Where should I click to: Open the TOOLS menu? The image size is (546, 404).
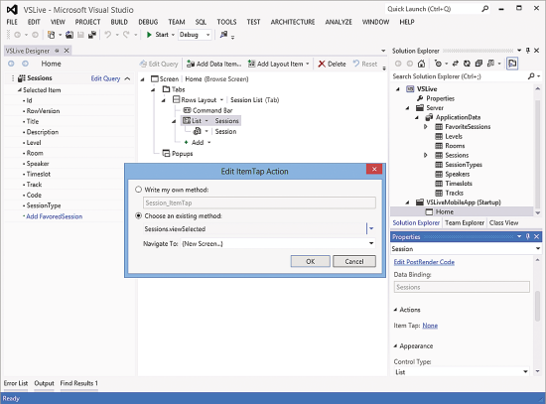[226, 22]
